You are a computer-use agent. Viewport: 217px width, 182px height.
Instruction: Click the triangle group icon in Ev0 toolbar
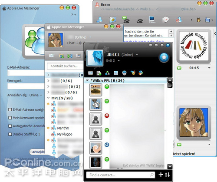click(107, 73)
